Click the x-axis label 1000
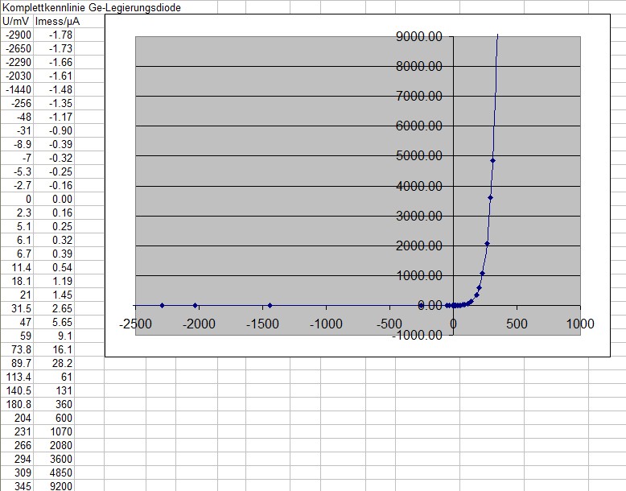Viewport: 626px width, 491px height. point(580,324)
